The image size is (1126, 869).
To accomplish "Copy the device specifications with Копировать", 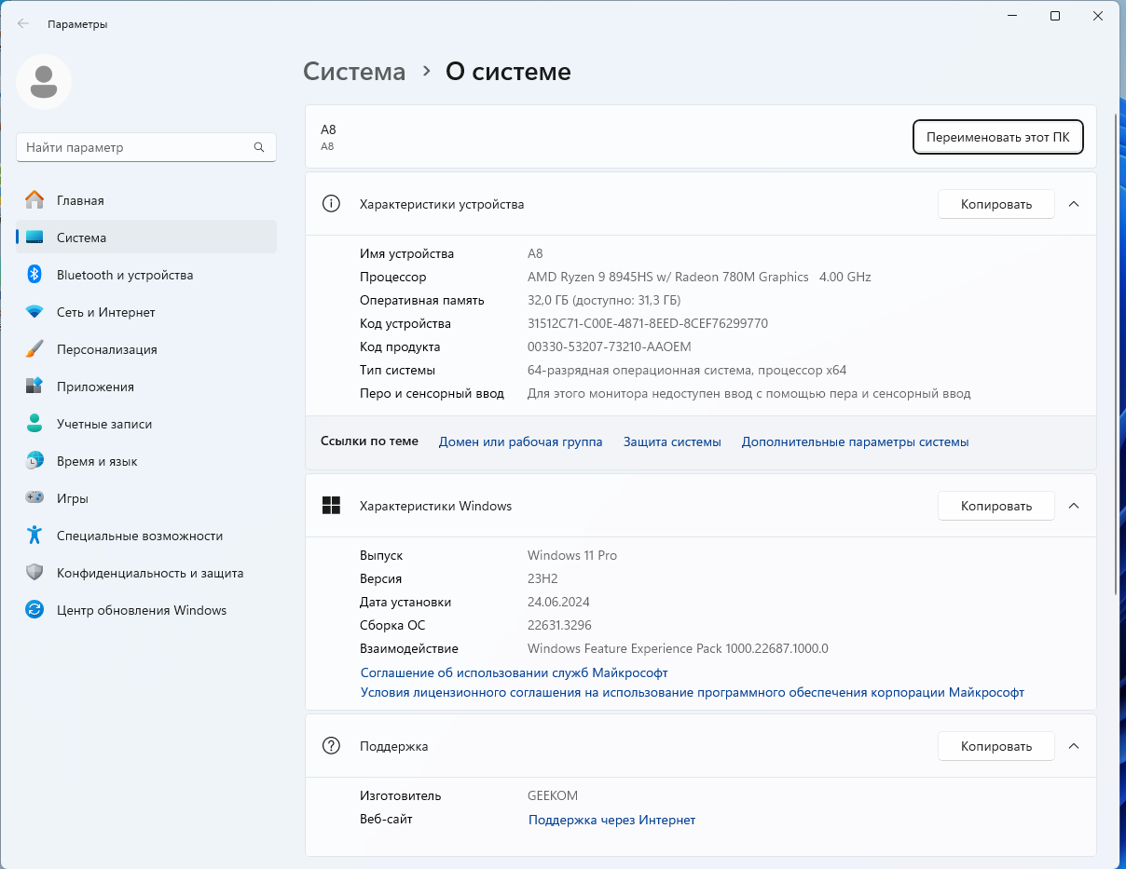I will click(996, 204).
